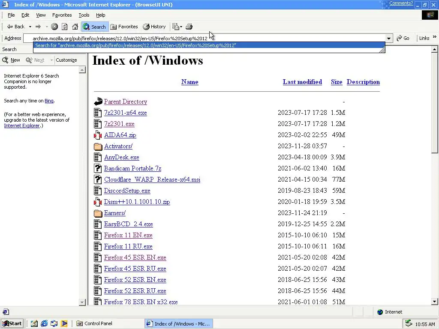Click binary icon beside Firefox 52 ESR RU.exe
The image size is (439, 329).
tap(98, 291)
